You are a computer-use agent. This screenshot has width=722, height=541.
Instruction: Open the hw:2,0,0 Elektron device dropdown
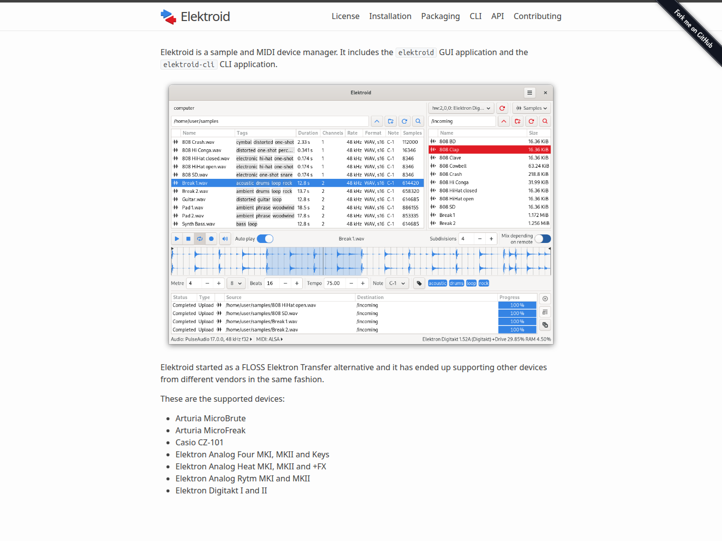pos(461,108)
